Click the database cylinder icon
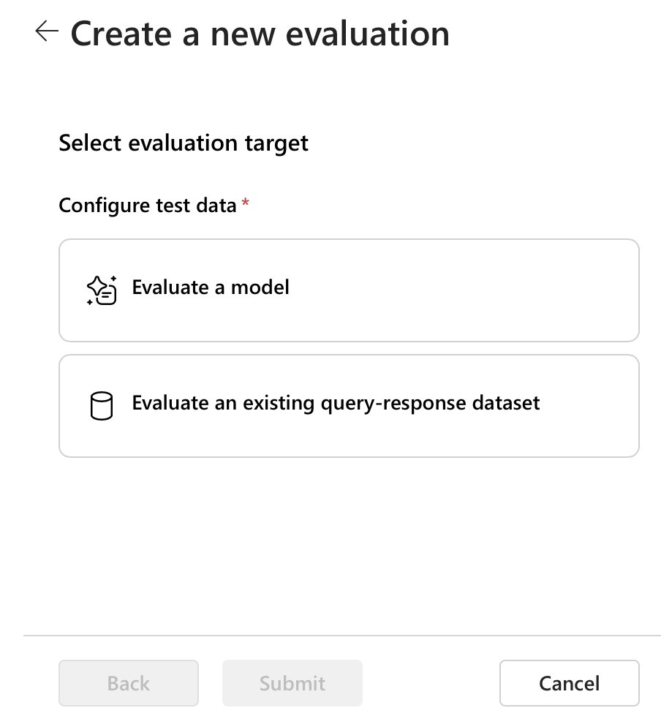Image resolution: width=661 pixels, height=727 pixels. coord(101,405)
